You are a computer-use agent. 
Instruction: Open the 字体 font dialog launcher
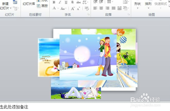89,14
